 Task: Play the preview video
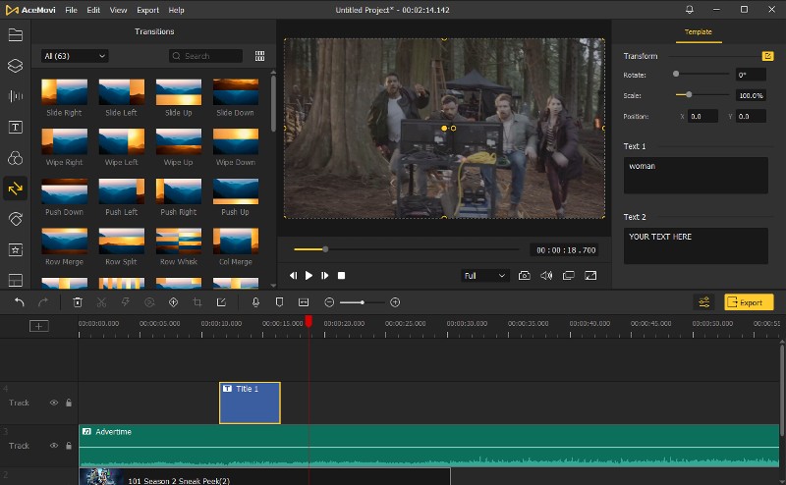click(x=309, y=276)
